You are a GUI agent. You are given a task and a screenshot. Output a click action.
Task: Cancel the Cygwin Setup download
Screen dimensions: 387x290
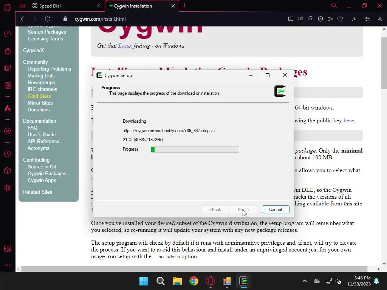(276, 209)
